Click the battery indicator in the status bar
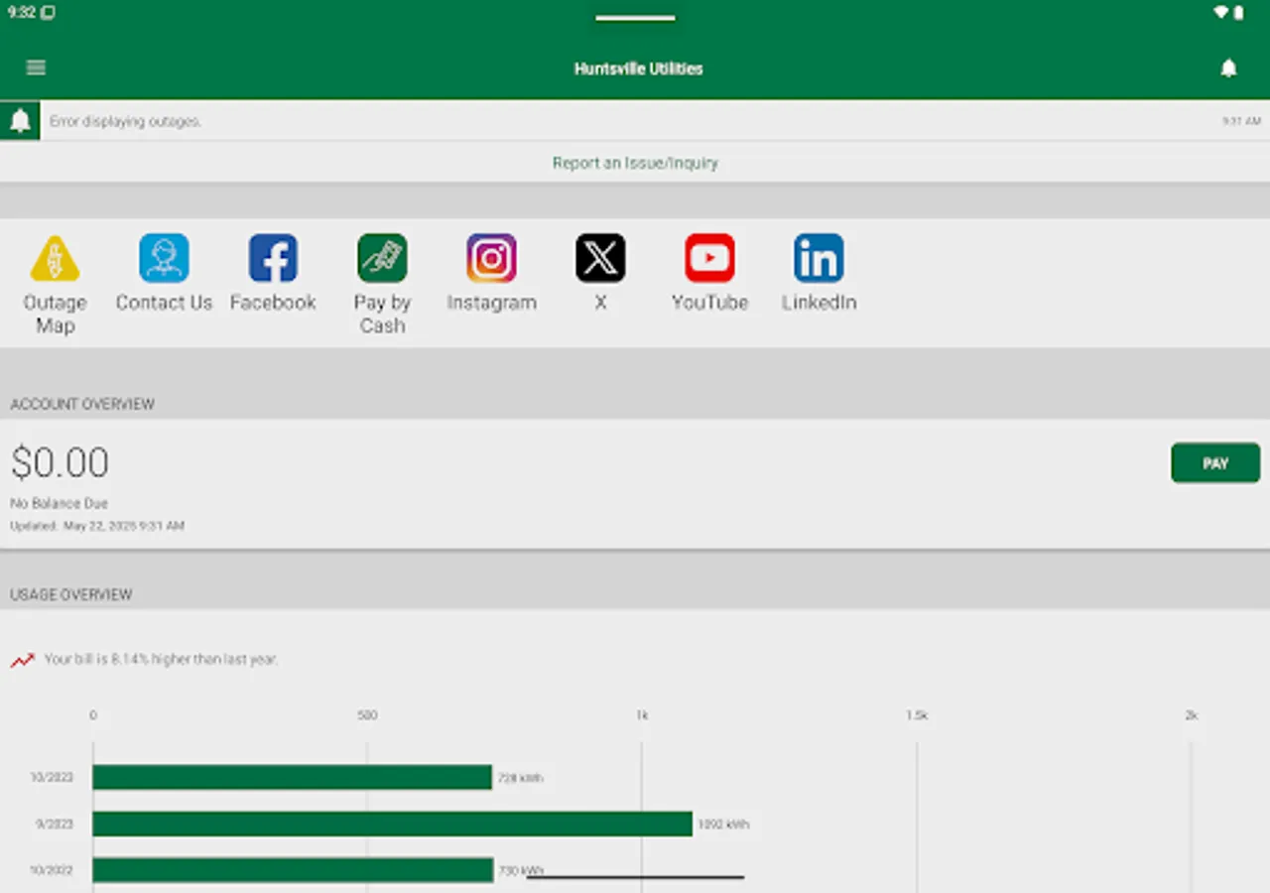Screen dimensions: 1270x893 (x=1237, y=12)
